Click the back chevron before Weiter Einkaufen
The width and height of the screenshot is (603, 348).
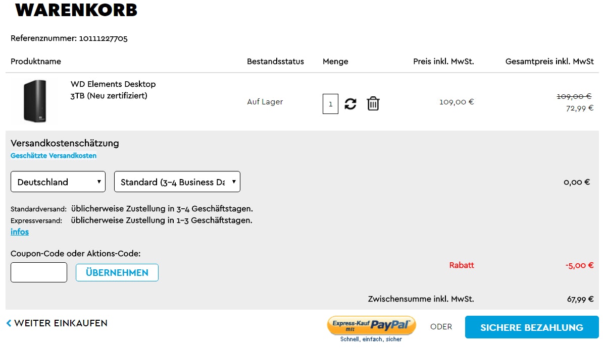(x=9, y=323)
